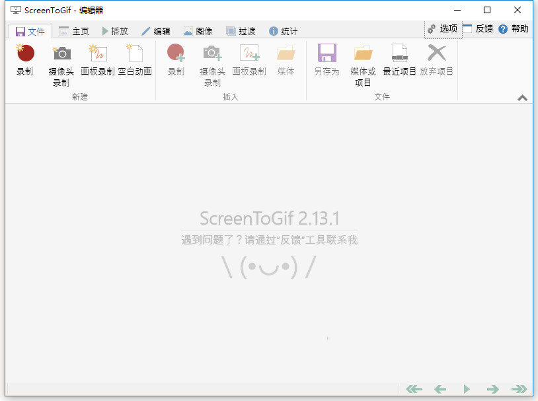Collapse the ribbon with the chevron
This screenshot has height=401, width=538.
click(x=522, y=97)
